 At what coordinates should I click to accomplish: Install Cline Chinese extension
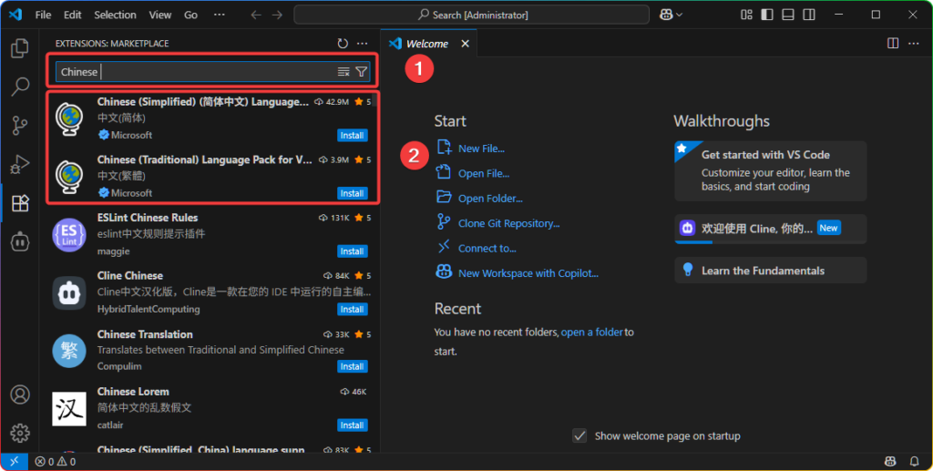click(353, 309)
